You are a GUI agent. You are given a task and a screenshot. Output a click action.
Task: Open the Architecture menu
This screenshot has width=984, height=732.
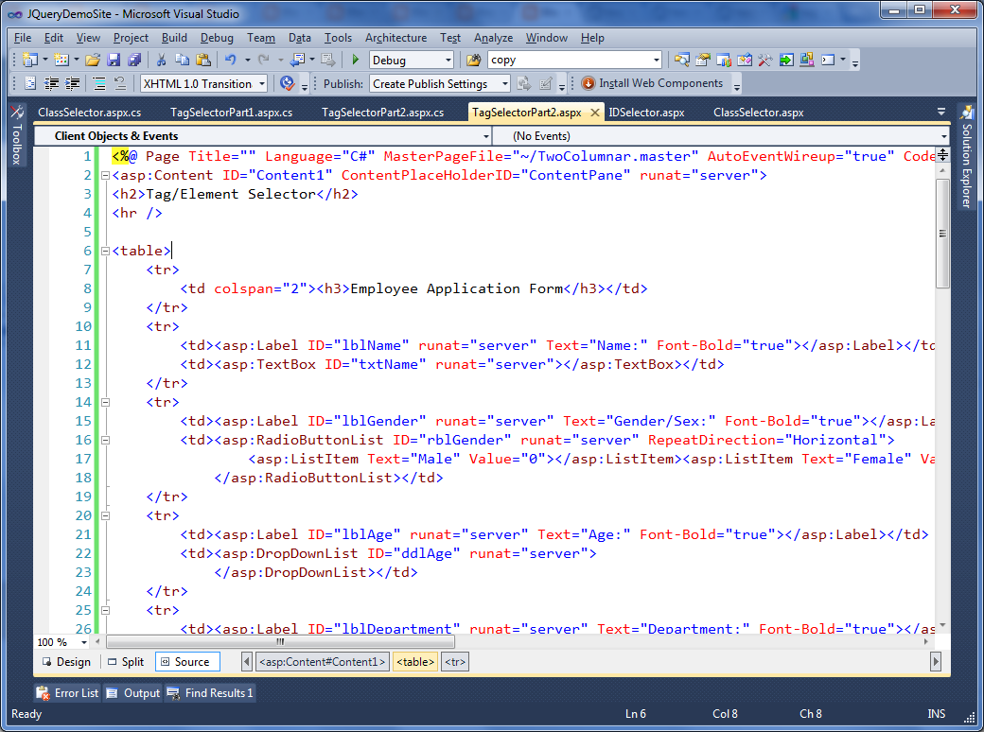click(x=395, y=38)
